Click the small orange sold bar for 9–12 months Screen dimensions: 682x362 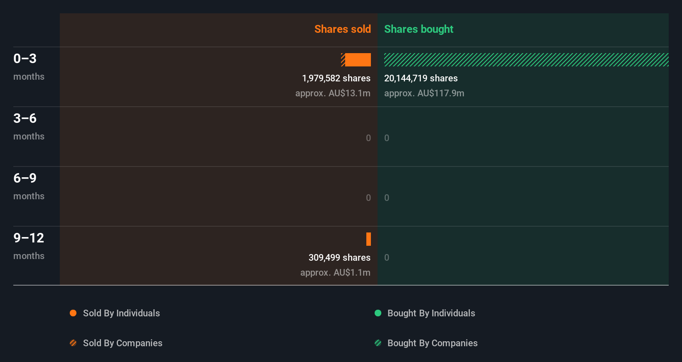click(368, 239)
